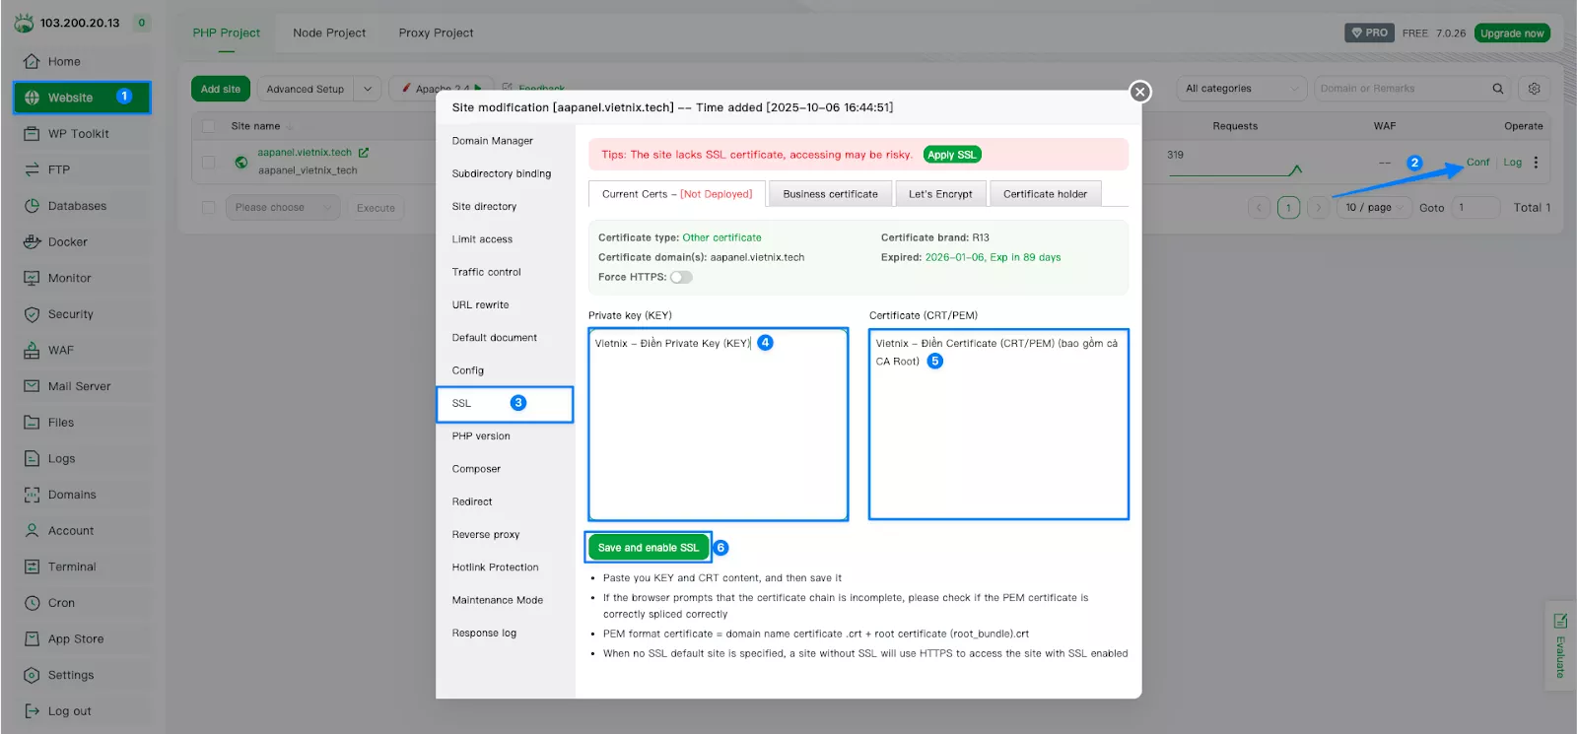Open the 10 / page dropdown

[1374, 208]
